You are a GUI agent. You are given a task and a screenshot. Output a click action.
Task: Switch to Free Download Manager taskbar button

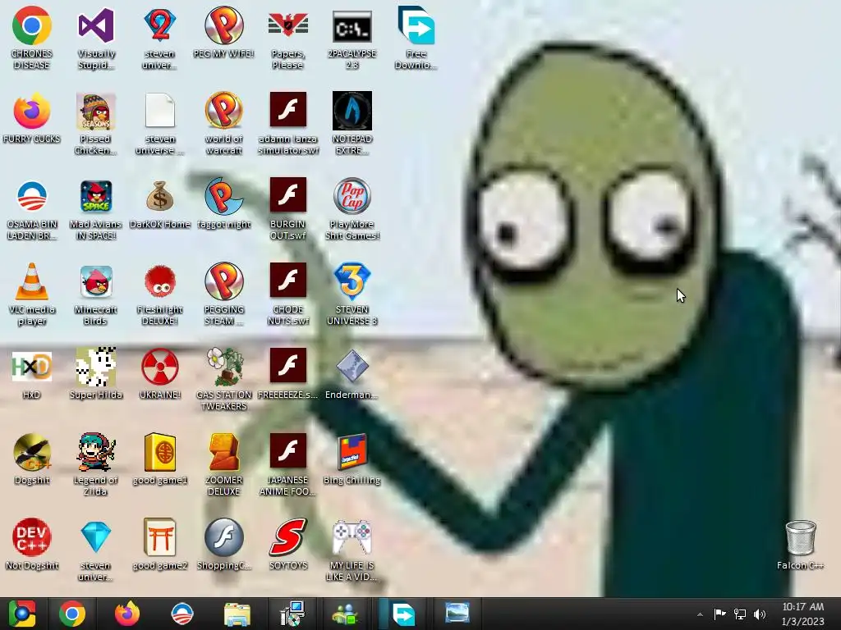[x=402, y=614]
